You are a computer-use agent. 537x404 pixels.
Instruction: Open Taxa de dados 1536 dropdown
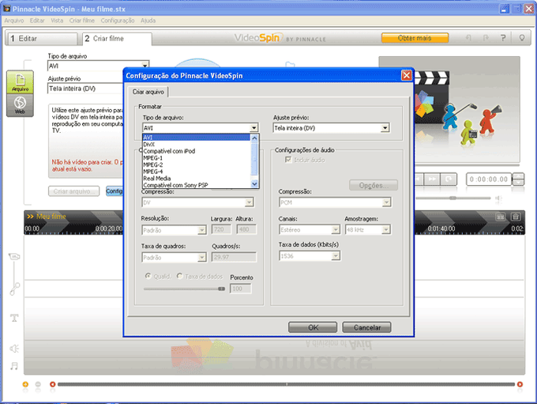pos(336,256)
